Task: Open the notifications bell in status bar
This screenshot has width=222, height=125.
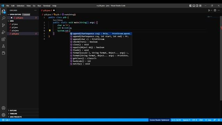Action: click(x=219, y=120)
